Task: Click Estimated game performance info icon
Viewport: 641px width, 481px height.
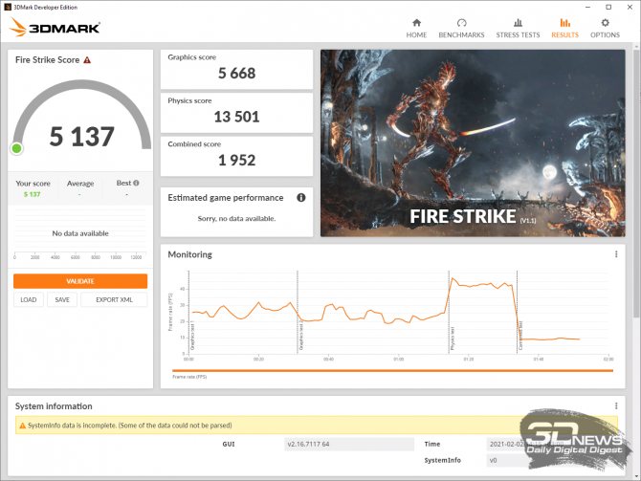Action: coord(300,198)
